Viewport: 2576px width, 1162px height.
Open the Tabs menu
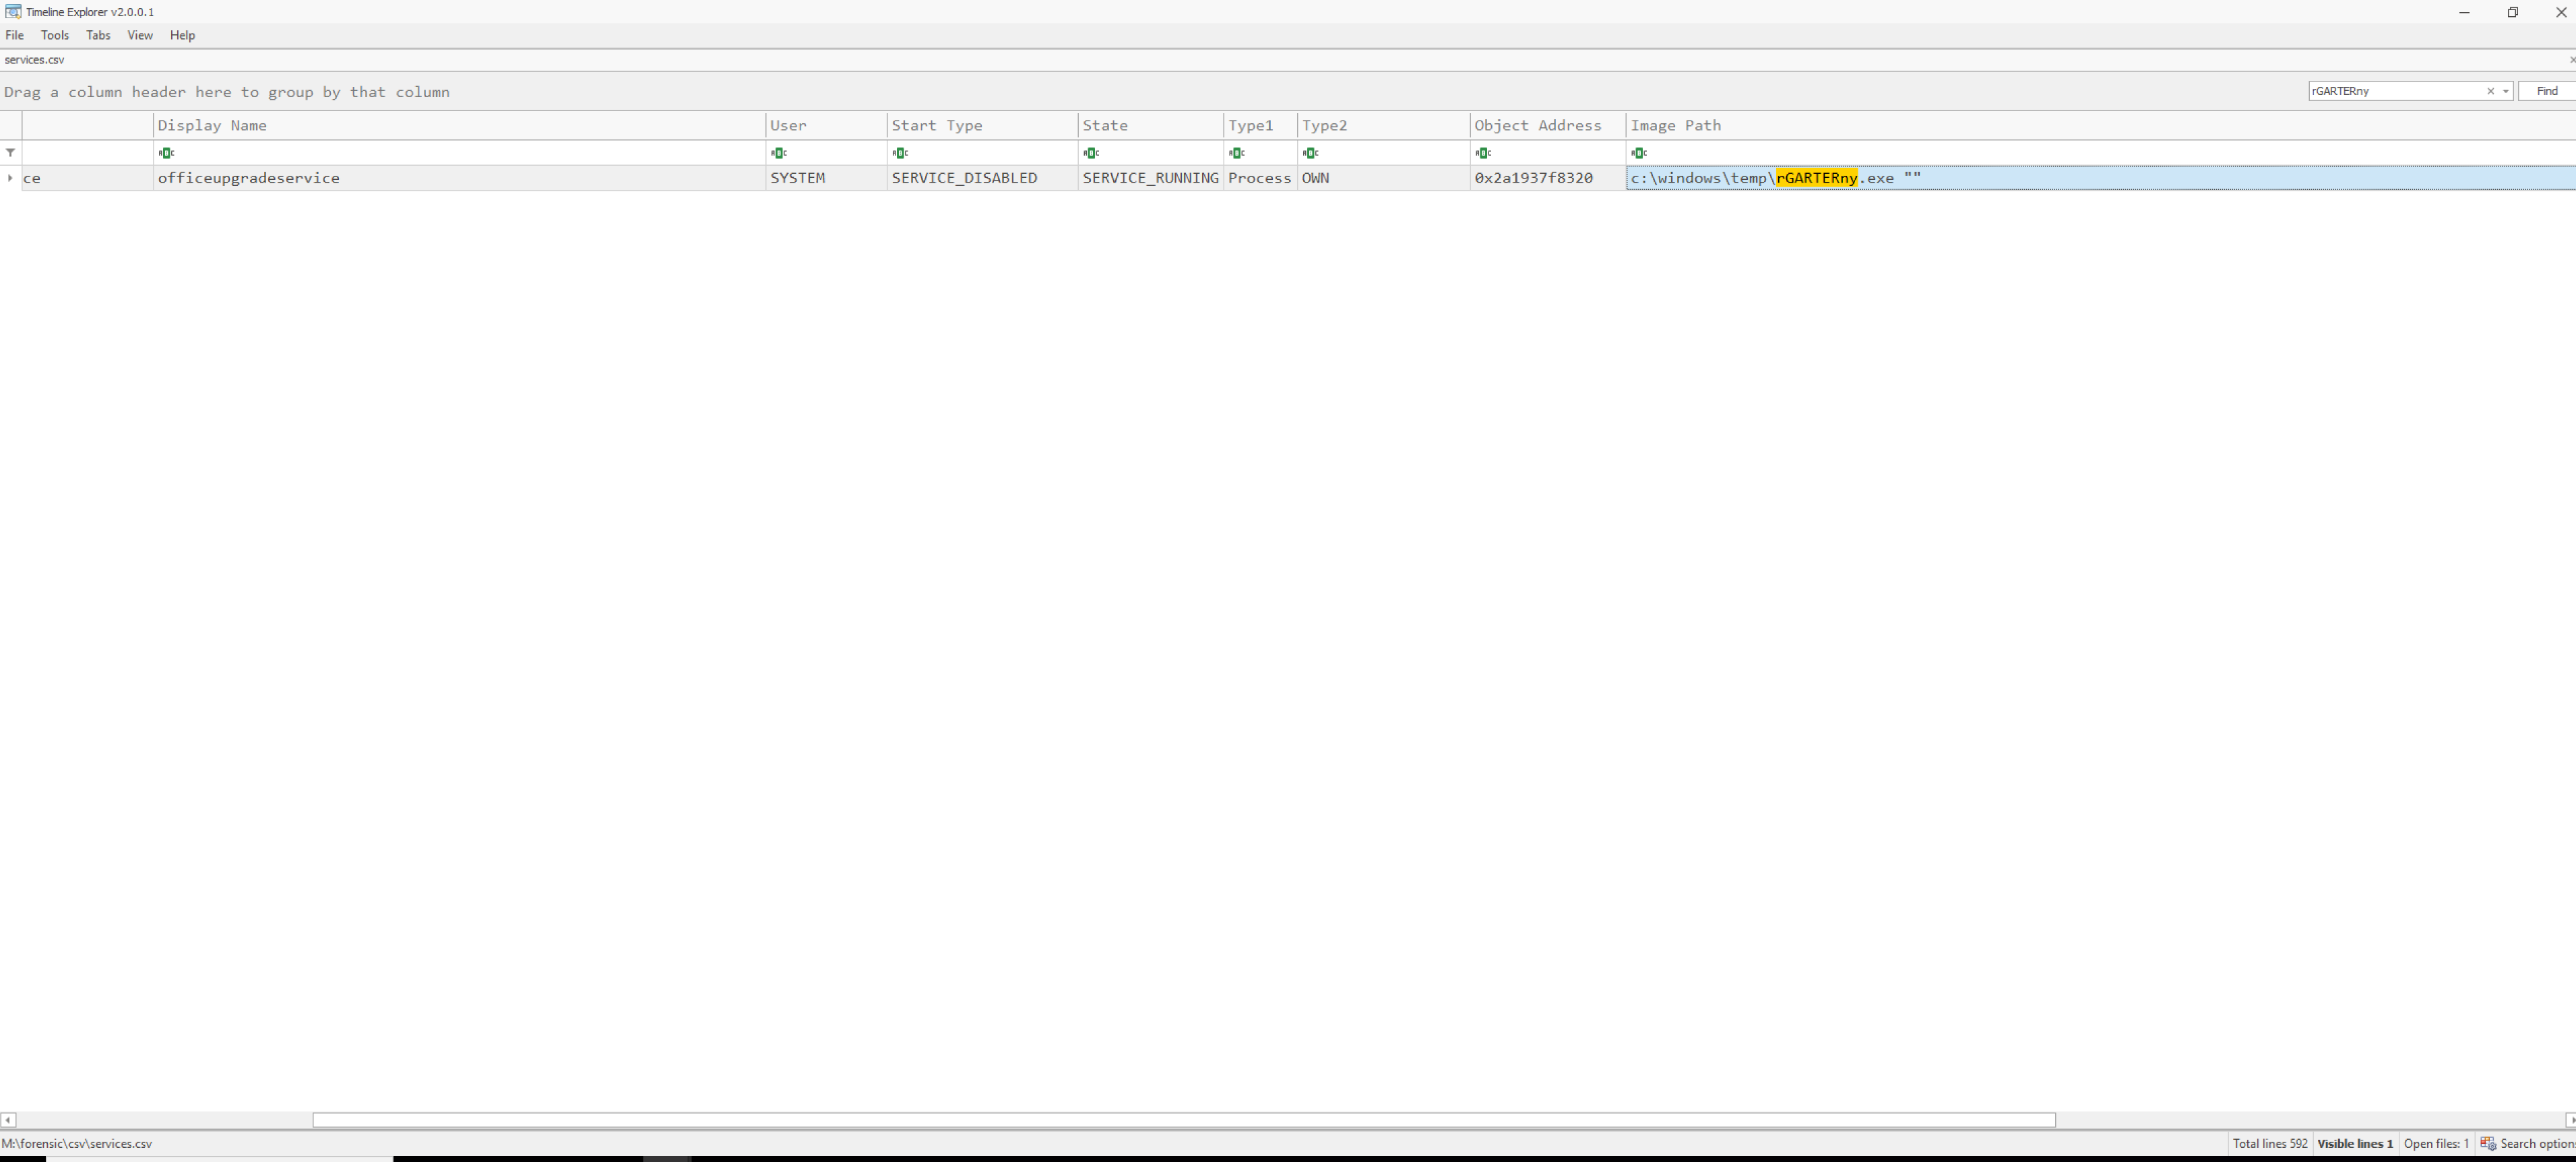pos(98,35)
